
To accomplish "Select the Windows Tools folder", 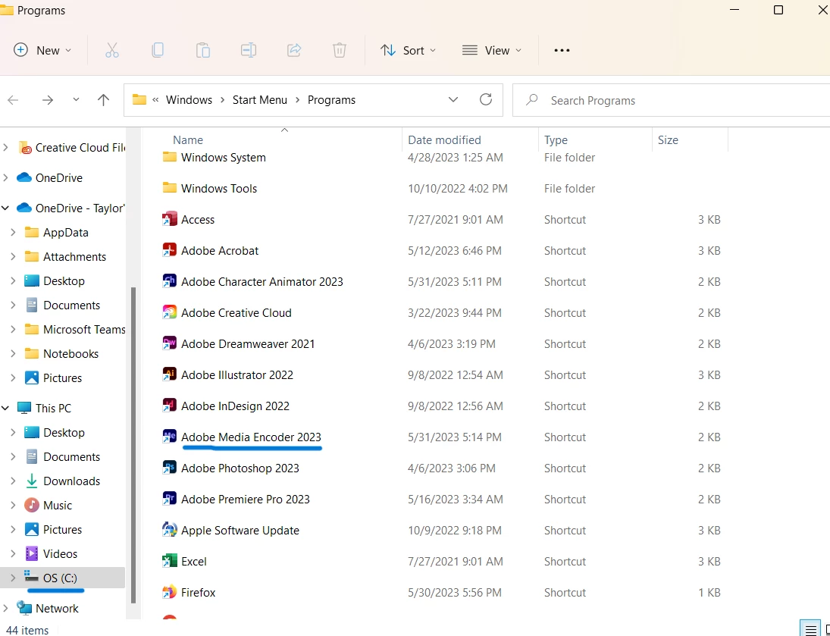I will click(218, 189).
